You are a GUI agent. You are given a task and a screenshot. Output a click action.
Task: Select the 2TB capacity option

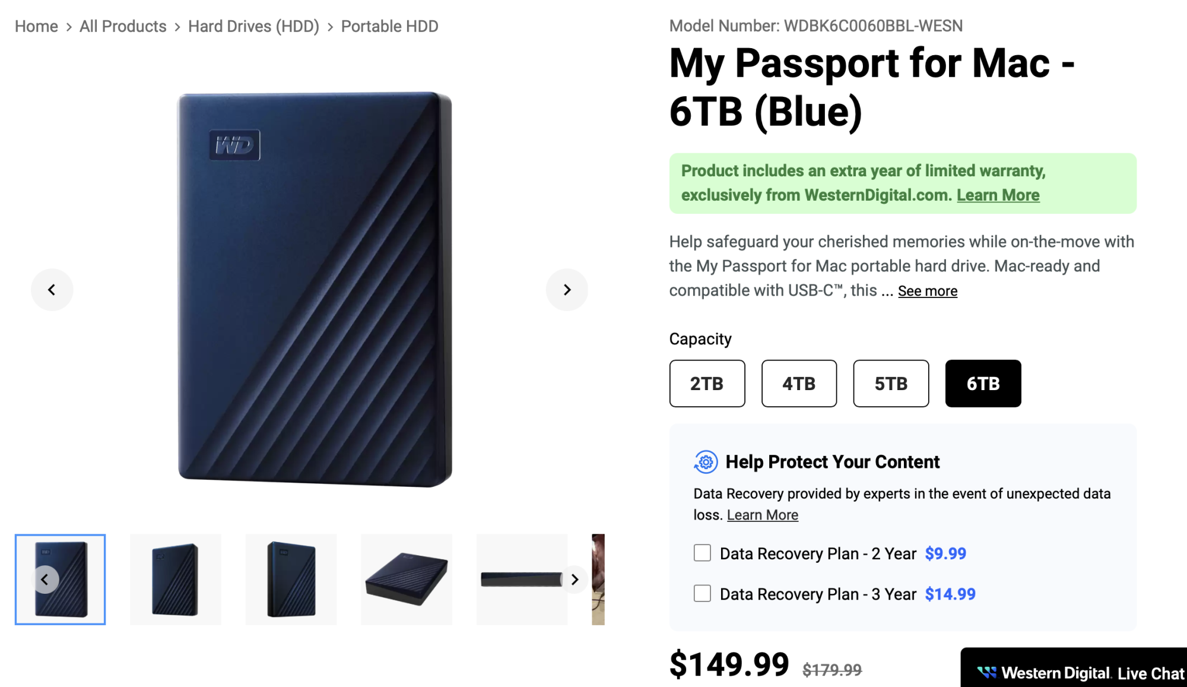pos(707,384)
